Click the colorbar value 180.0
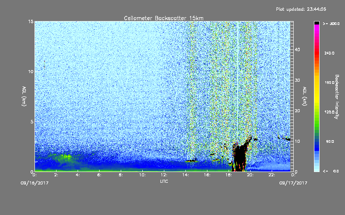The height and width of the screenshot is (215, 345). [x=329, y=83]
